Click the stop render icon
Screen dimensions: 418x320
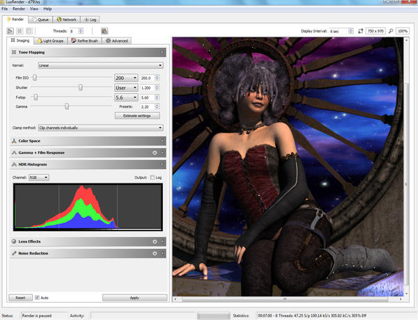pyautogui.click(x=29, y=31)
